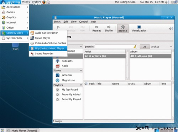Select Podcasts in sidebar

click(x=67, y=61)
